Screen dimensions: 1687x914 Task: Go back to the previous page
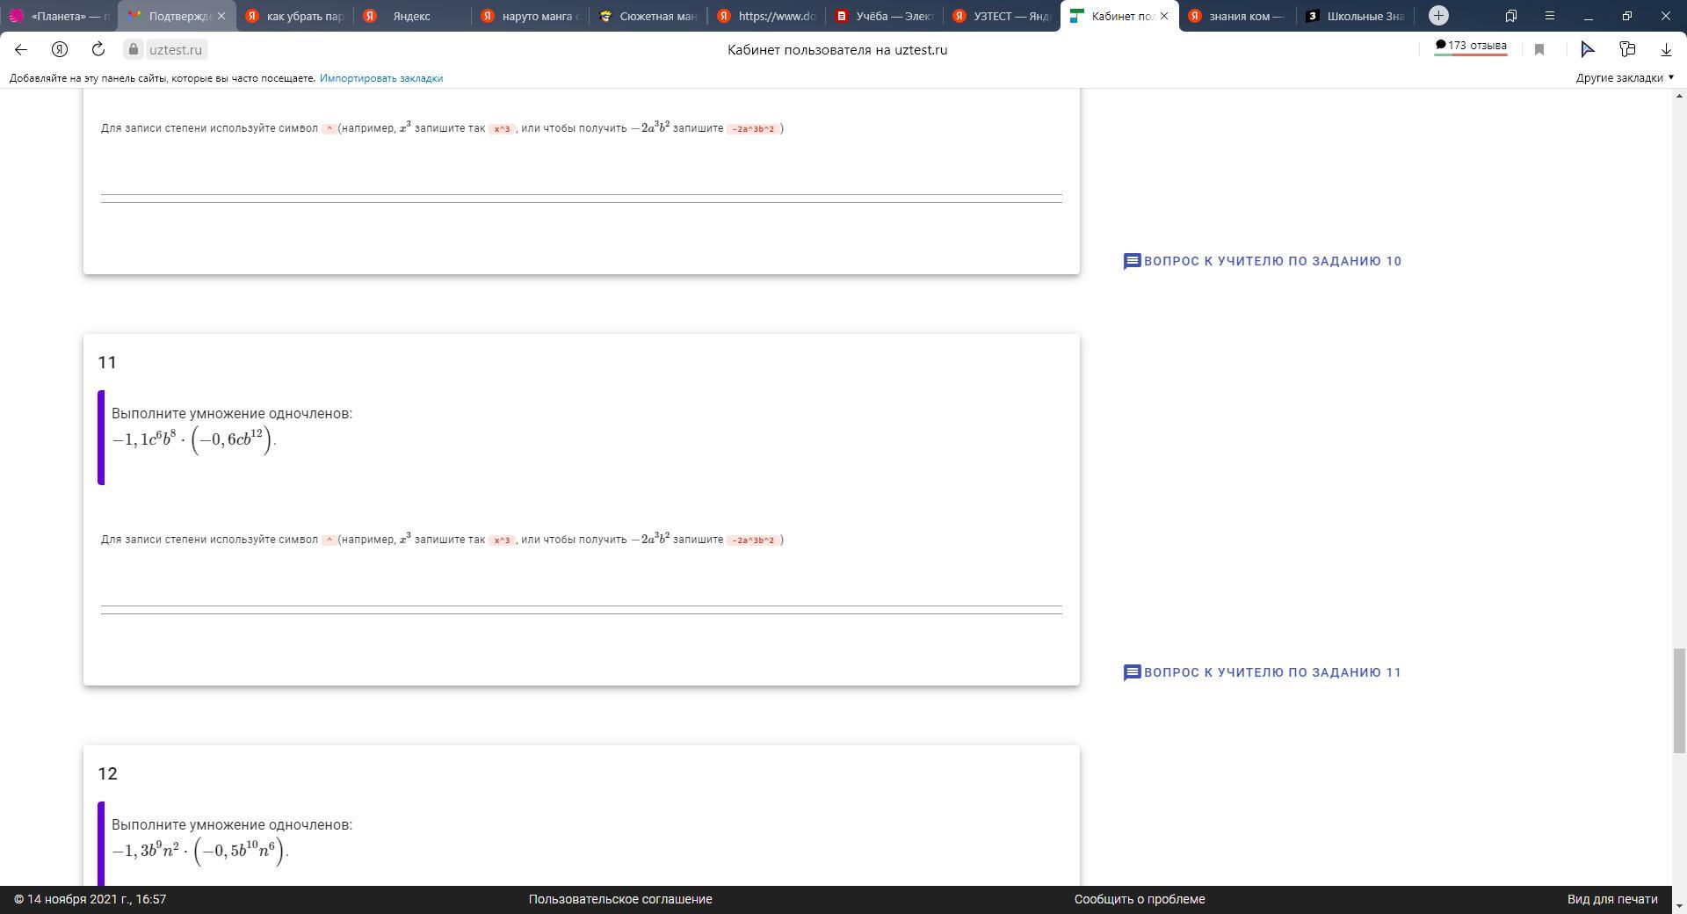pos(21,49)
